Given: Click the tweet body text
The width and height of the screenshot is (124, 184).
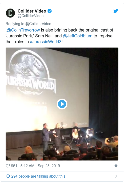Looking at the screenshot, I should pos(59,36).
